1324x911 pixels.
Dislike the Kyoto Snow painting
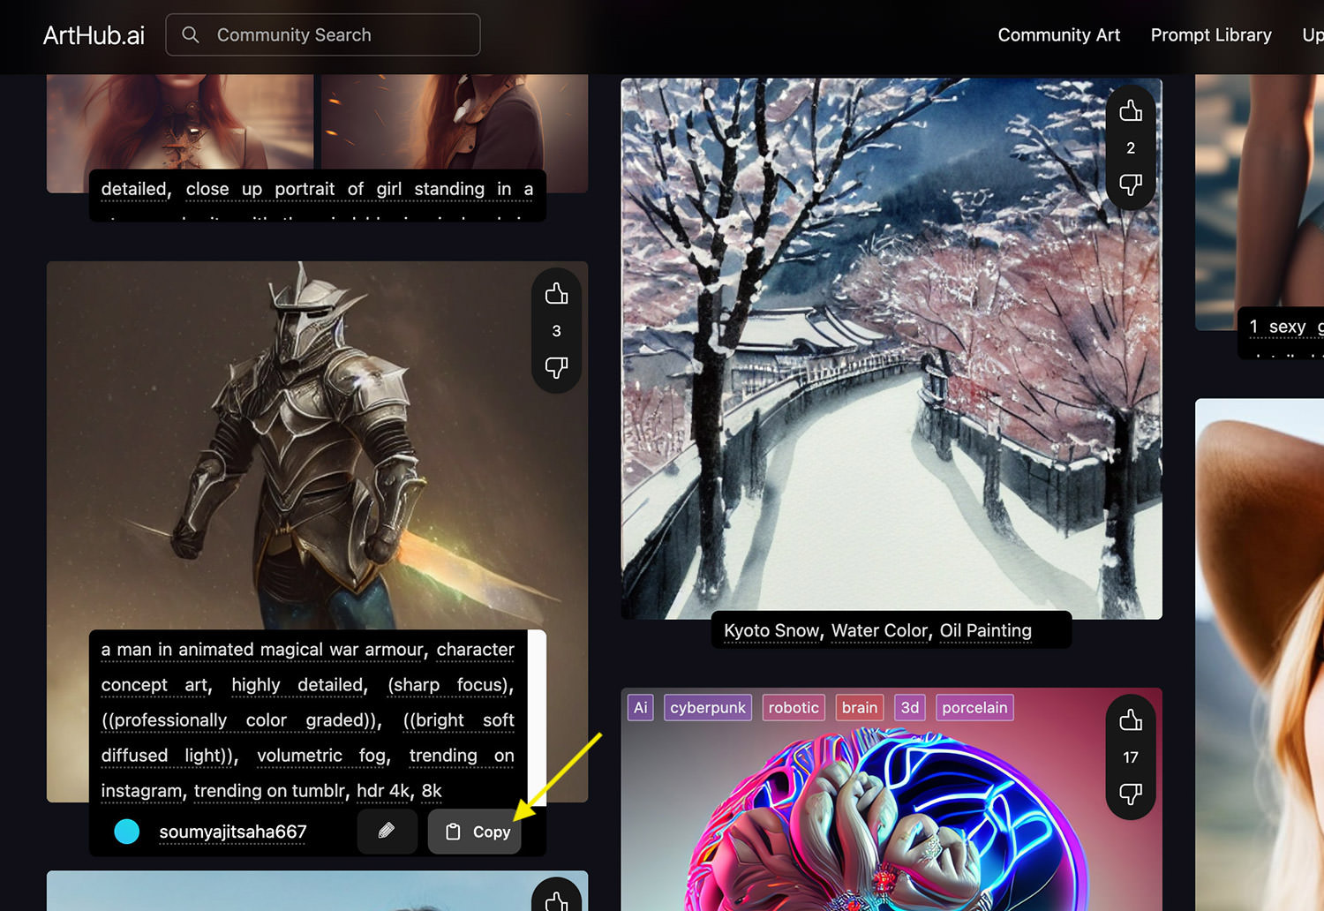click(1131, 184)
